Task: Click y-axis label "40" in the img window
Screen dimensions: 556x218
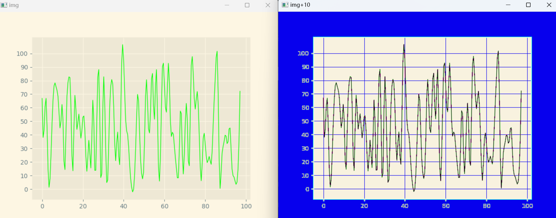Action: pos(24,135)
